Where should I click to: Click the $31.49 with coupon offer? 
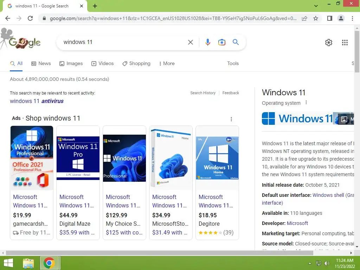tap(170, 233)
